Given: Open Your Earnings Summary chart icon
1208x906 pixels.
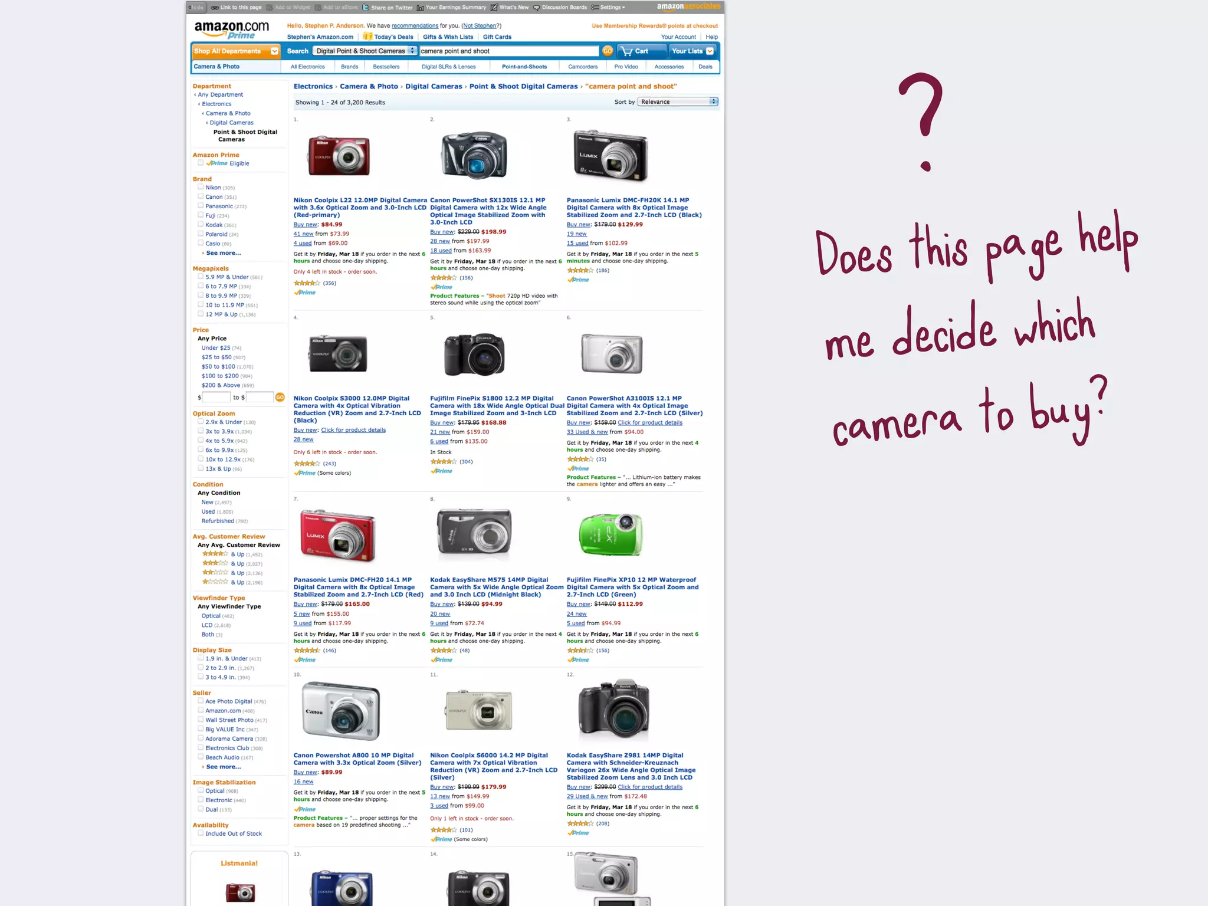Looking at the screenshot, I should click(420, 8).
